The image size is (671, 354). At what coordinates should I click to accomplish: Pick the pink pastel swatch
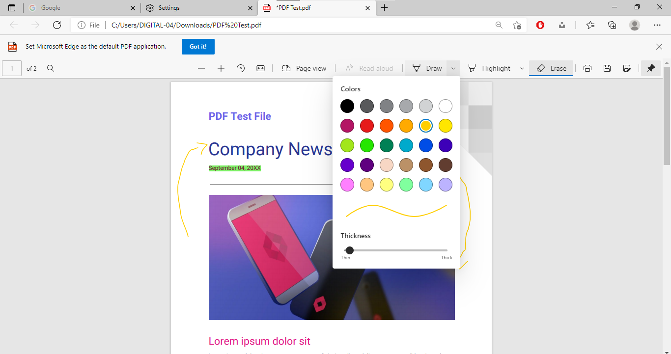(x=347, y=185)
